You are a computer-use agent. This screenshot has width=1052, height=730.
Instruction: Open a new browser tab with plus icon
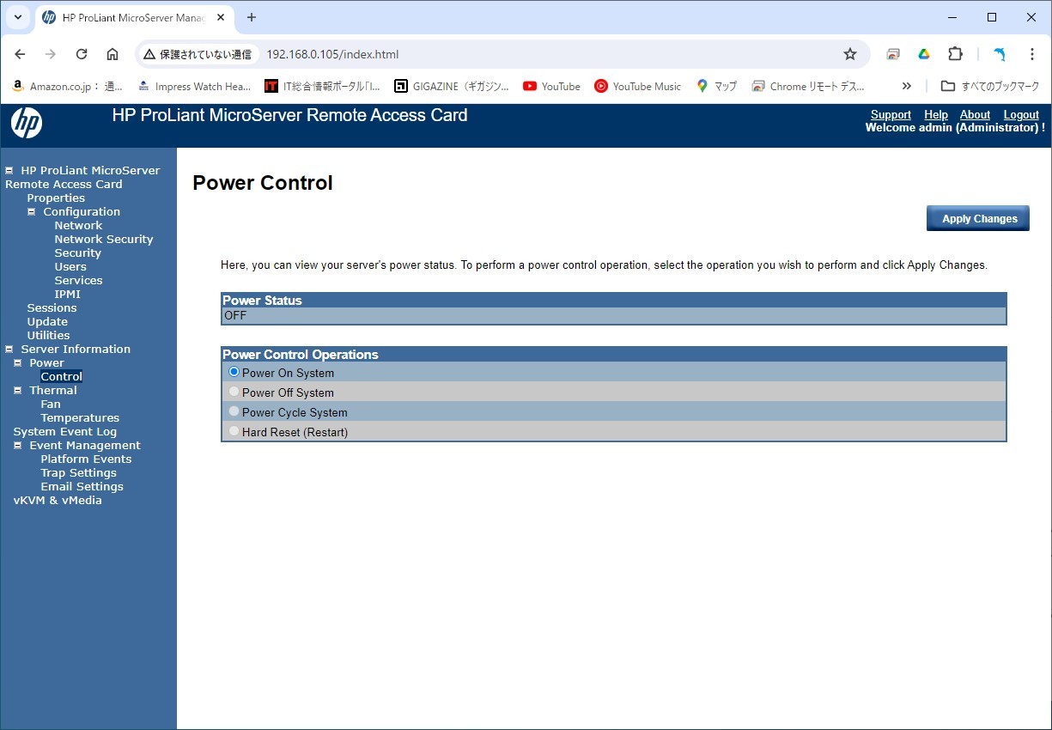pos(252,17)
